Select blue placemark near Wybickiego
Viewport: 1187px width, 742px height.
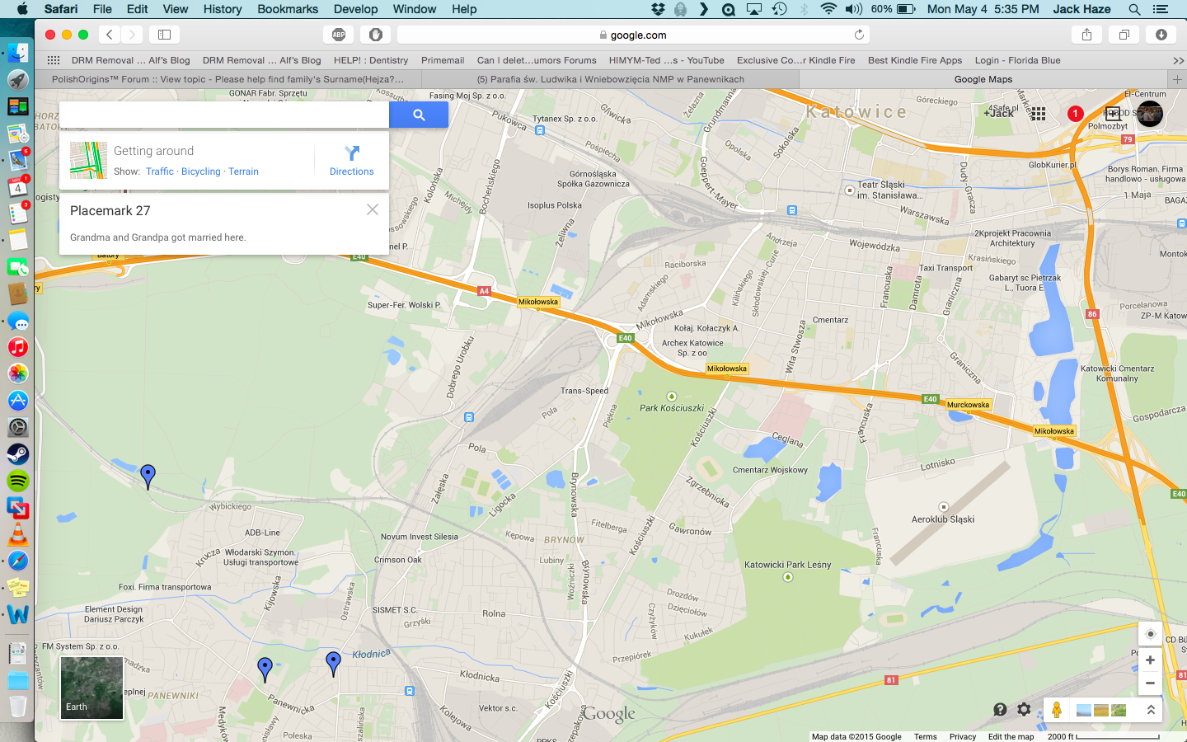pyautogui.click(x=148, y=477)
